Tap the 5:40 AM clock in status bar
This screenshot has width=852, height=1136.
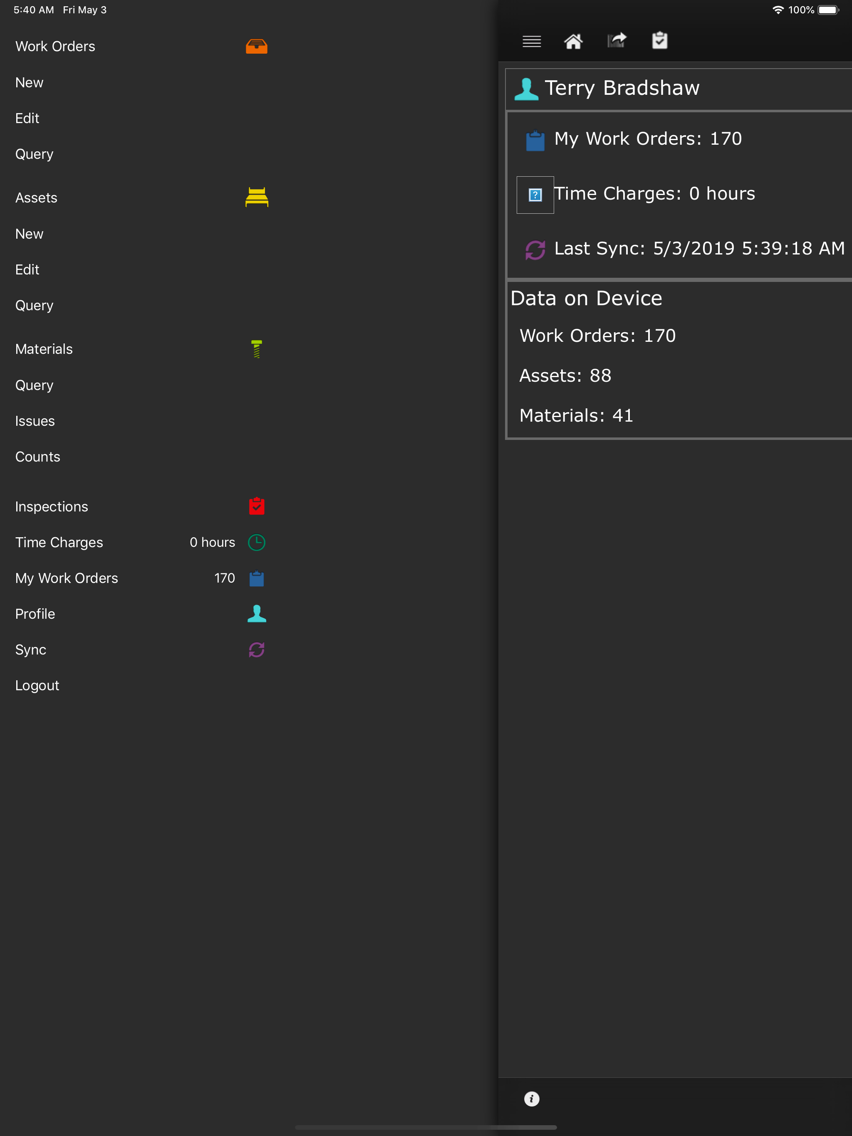33,10
